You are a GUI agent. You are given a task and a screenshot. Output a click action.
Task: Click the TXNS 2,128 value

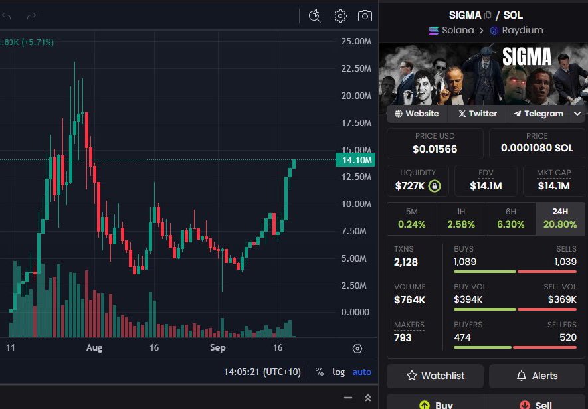(406, 262)
